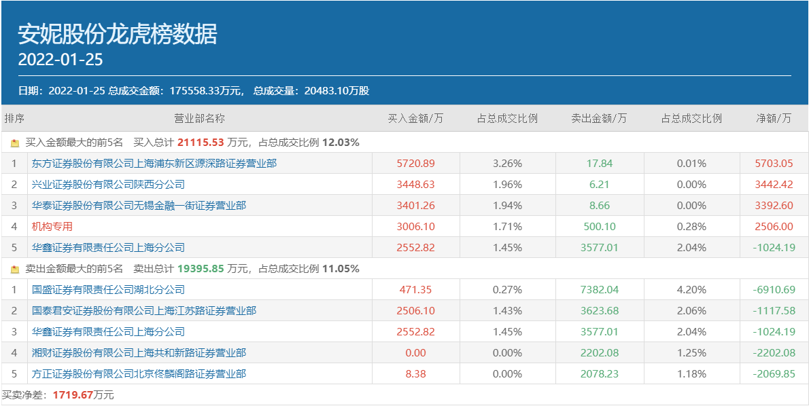Open 华泰证券无锡金融一街证券营业部 link

pos(139,206)
